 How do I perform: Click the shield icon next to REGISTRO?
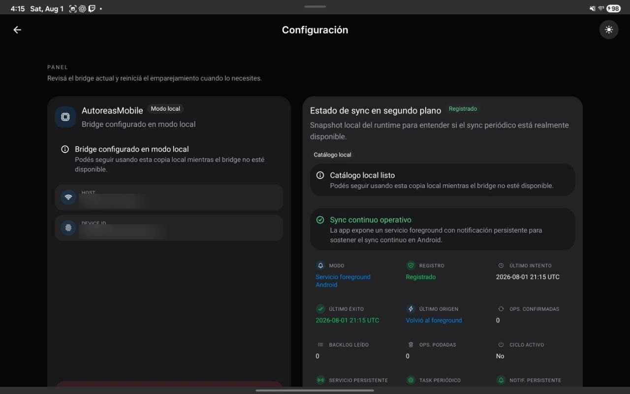[x=410, y=265]
